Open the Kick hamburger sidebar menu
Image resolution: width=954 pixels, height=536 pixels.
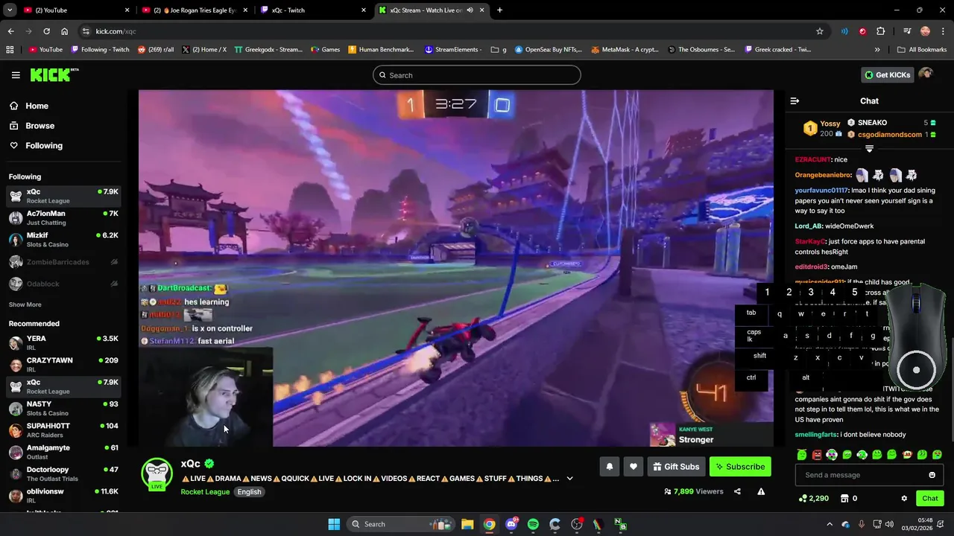point(16,75)
